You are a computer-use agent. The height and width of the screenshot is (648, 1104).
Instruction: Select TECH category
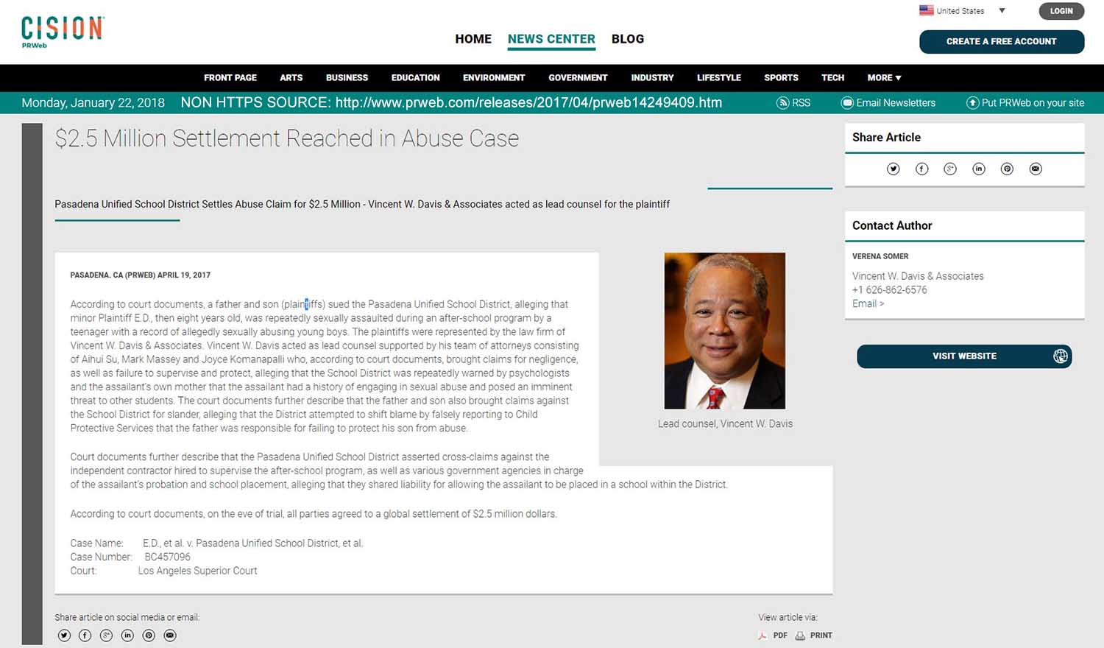pyautogui.click(x=833, y=77)
